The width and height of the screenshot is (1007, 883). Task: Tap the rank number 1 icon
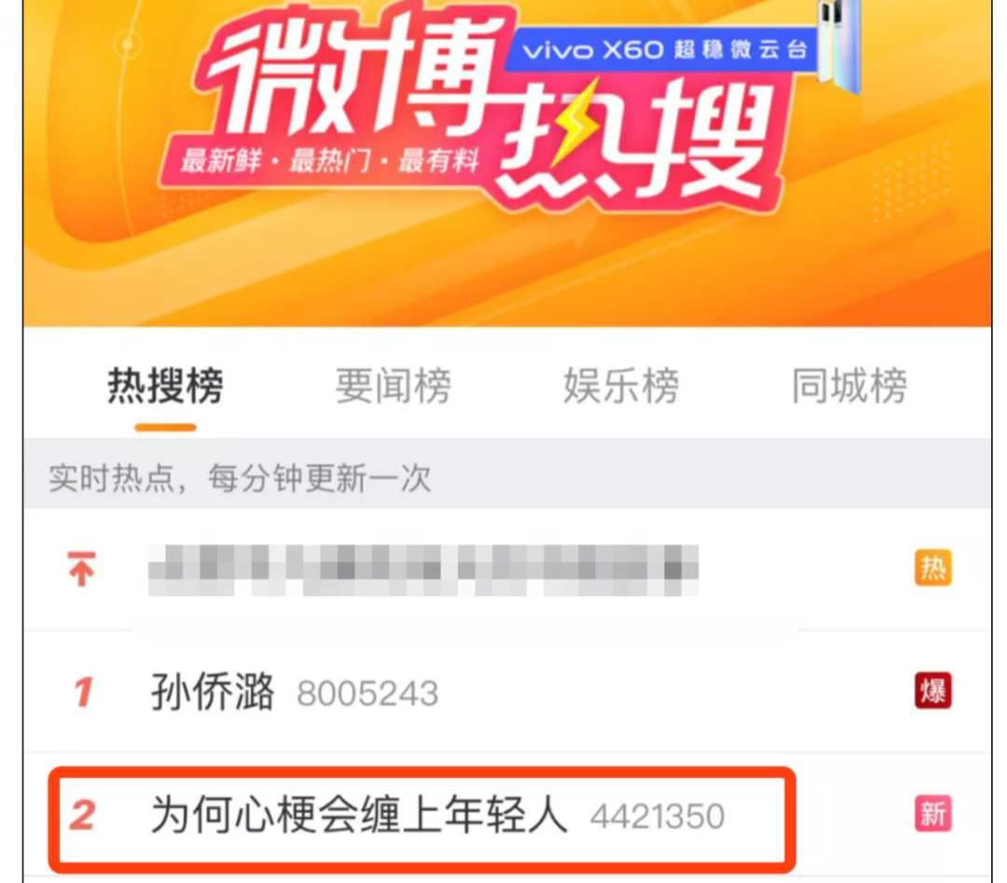pos(84,692)
